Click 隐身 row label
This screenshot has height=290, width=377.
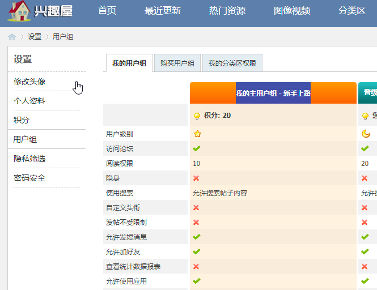(113, 178)
